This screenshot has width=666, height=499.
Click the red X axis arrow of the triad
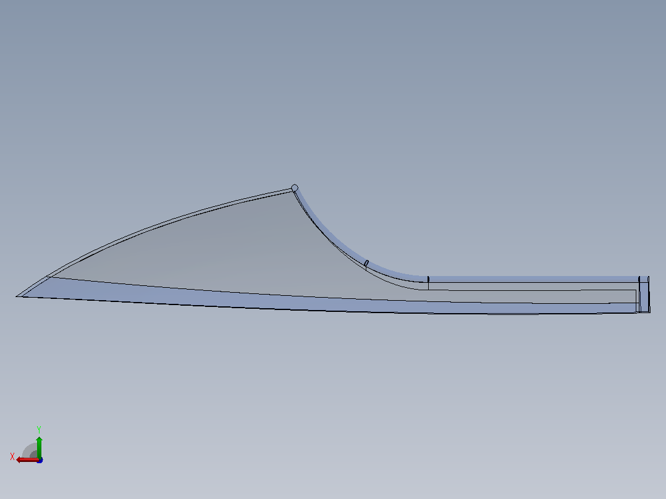(27, 460)
